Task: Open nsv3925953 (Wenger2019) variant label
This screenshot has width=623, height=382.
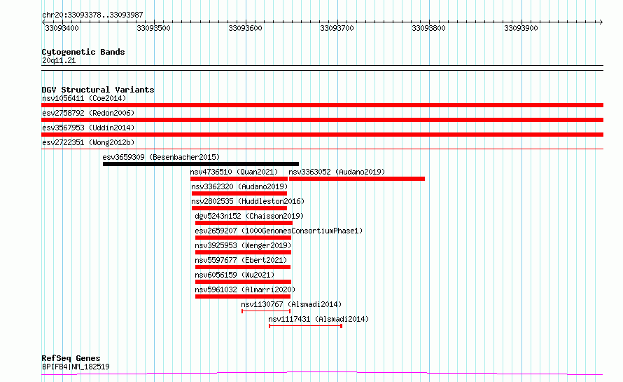Action: pos(243,245)
